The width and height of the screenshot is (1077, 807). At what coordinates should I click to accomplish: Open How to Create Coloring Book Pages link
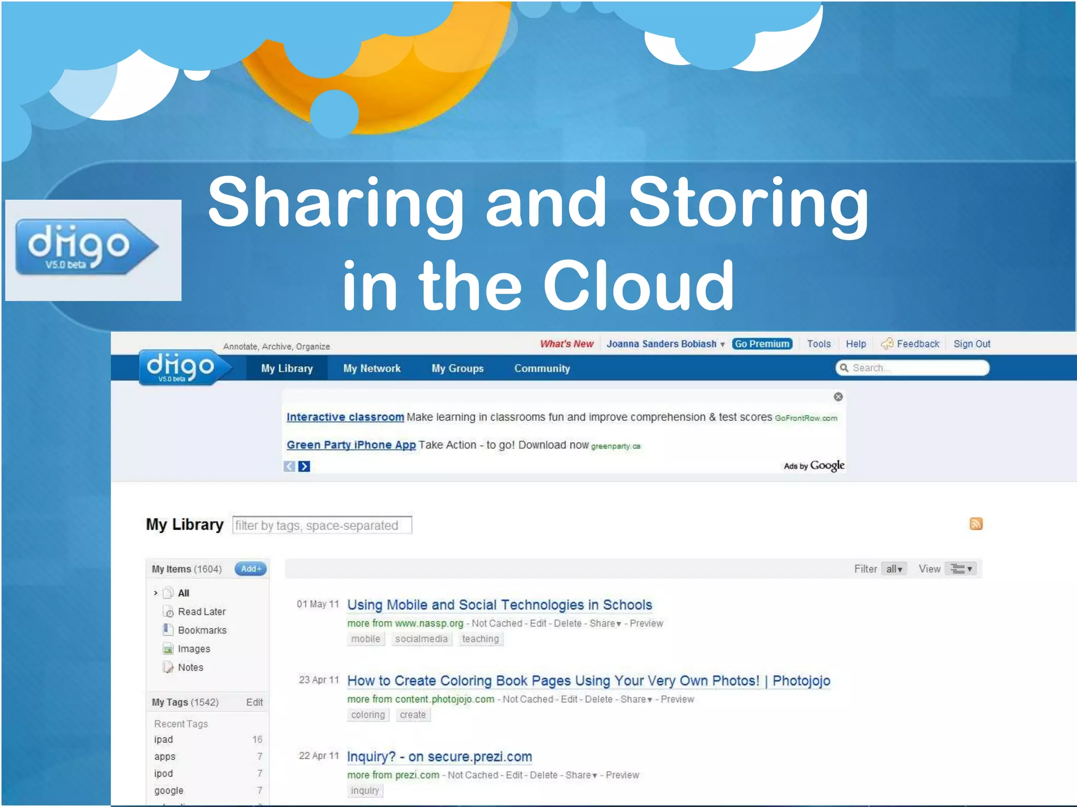(588, 680)
